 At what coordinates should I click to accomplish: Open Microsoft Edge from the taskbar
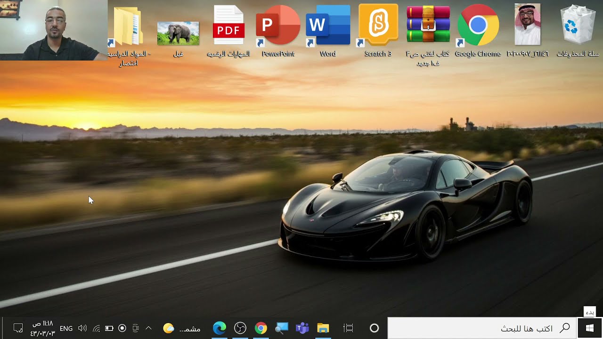point(220,328)
